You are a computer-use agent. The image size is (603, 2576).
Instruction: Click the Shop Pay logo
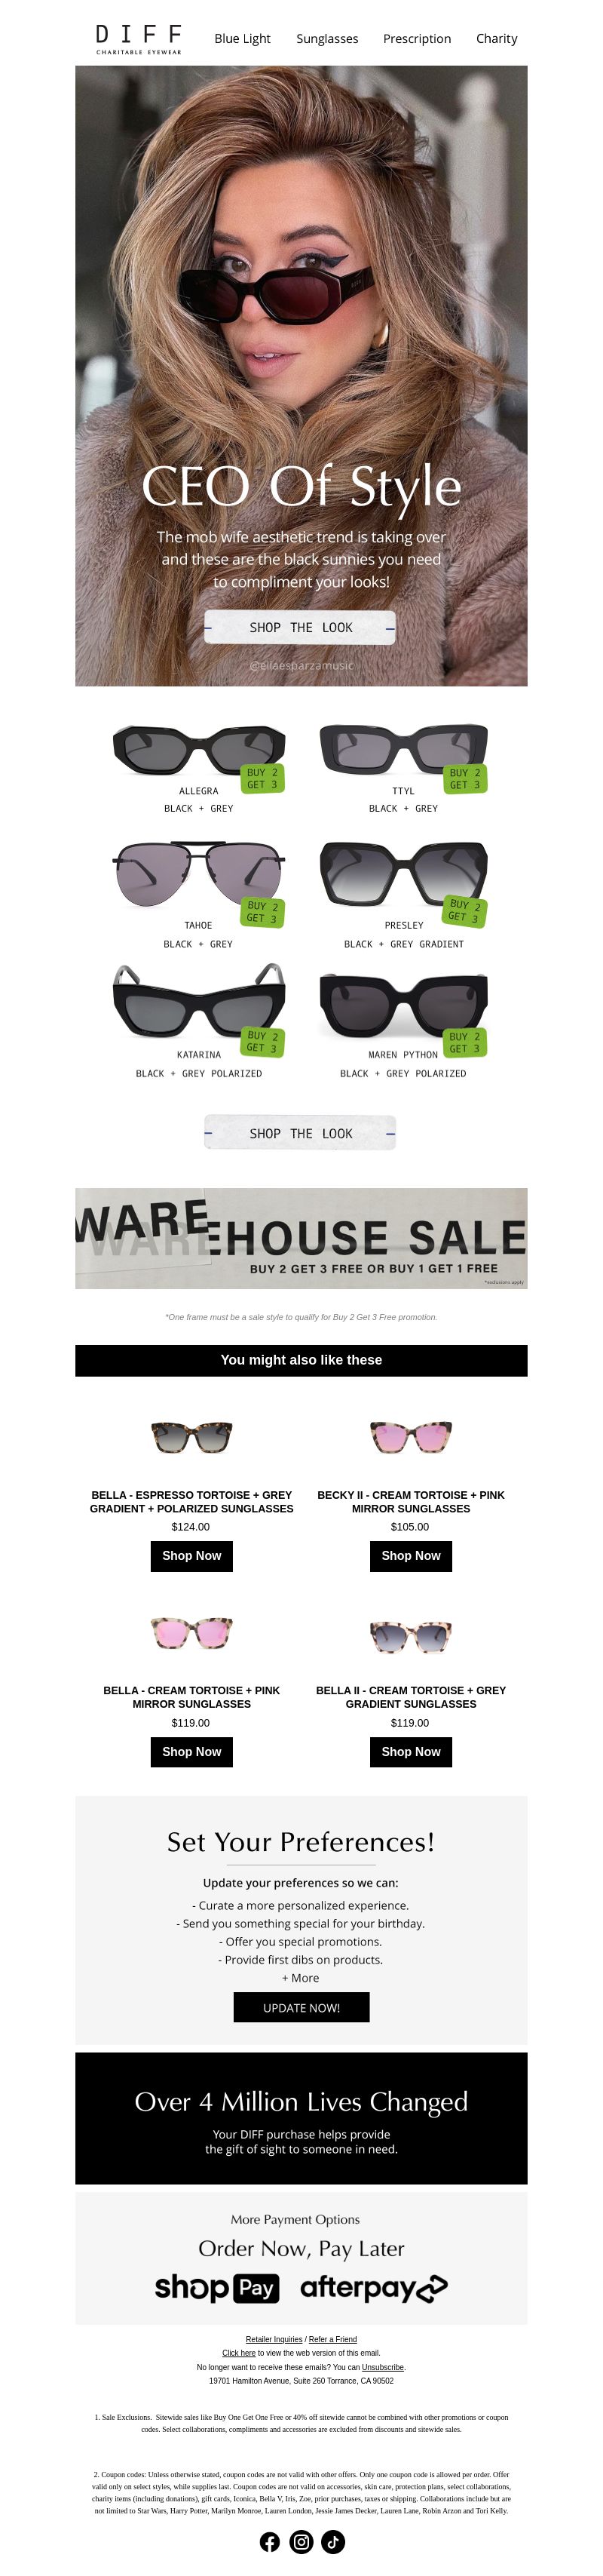click(217, 2287)
